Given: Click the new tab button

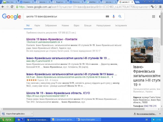Looking at the screenshot, I should tap(137, 2).
